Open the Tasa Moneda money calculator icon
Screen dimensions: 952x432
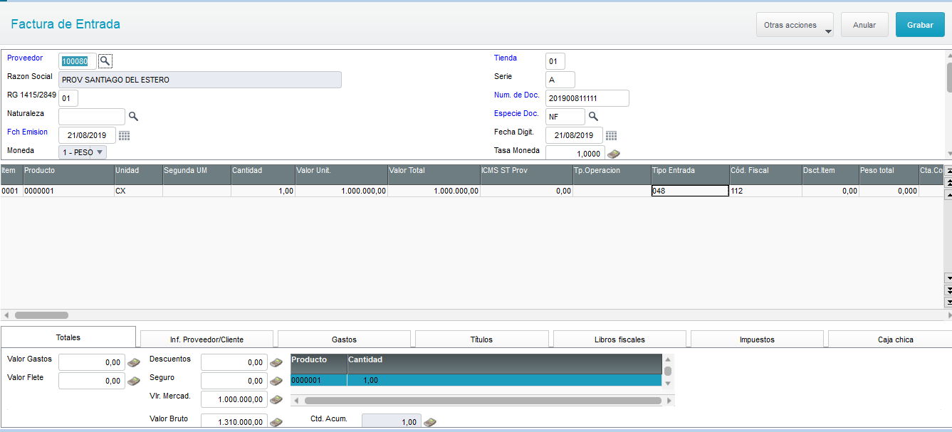point(614,153)
